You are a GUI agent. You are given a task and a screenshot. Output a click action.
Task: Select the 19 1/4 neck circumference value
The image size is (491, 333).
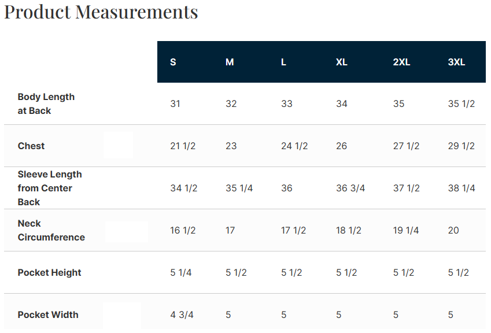pos(406,230)
